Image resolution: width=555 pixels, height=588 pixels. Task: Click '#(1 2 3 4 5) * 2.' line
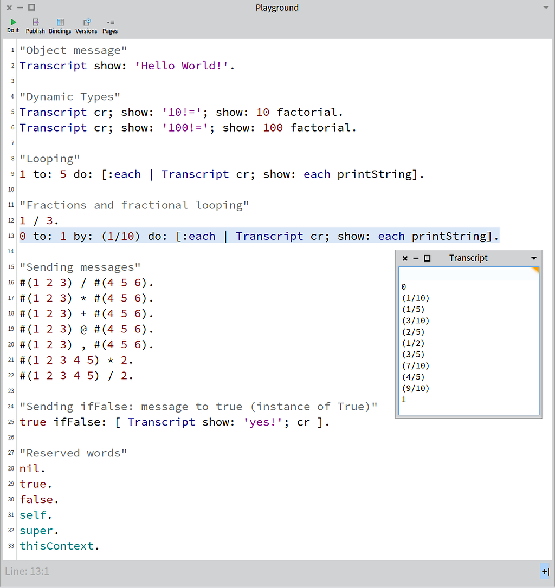click(76, 361)
